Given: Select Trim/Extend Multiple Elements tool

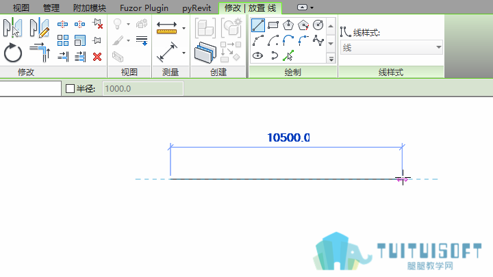Looking at the screenshot, I should [x=80, y=57].
